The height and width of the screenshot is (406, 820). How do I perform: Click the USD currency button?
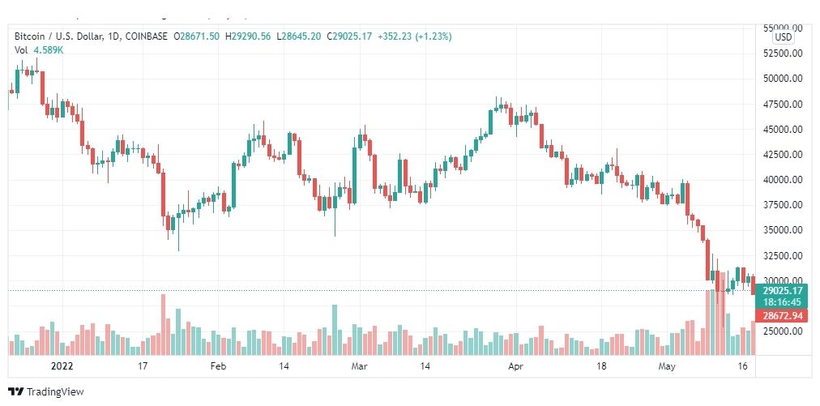(784, 37)
